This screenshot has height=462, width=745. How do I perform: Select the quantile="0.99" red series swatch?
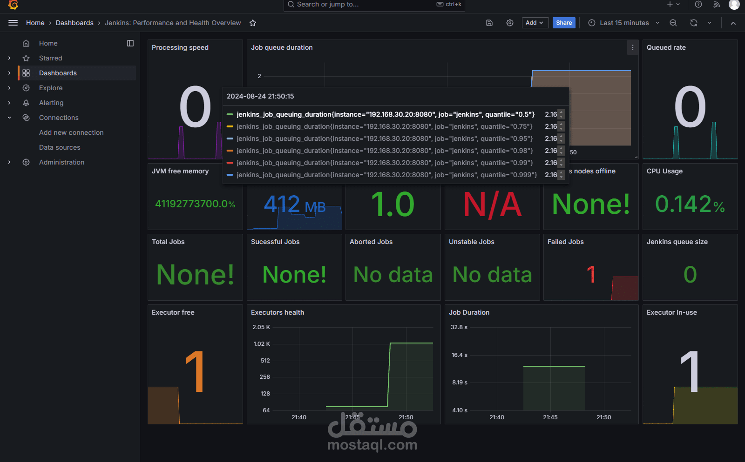[x=230, y=163]
